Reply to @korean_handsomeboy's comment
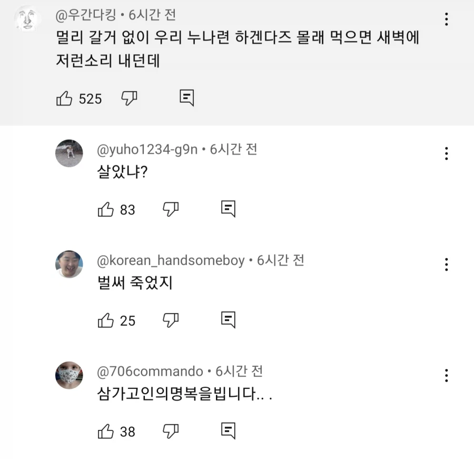 pyautogui.click(x=228, y=319)
